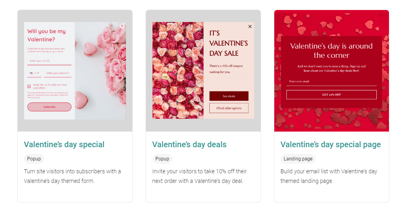Click the 'Landing page' tag
Image resolution: width=403 pixels, height=211 pixels.
[x=298, y=159]
